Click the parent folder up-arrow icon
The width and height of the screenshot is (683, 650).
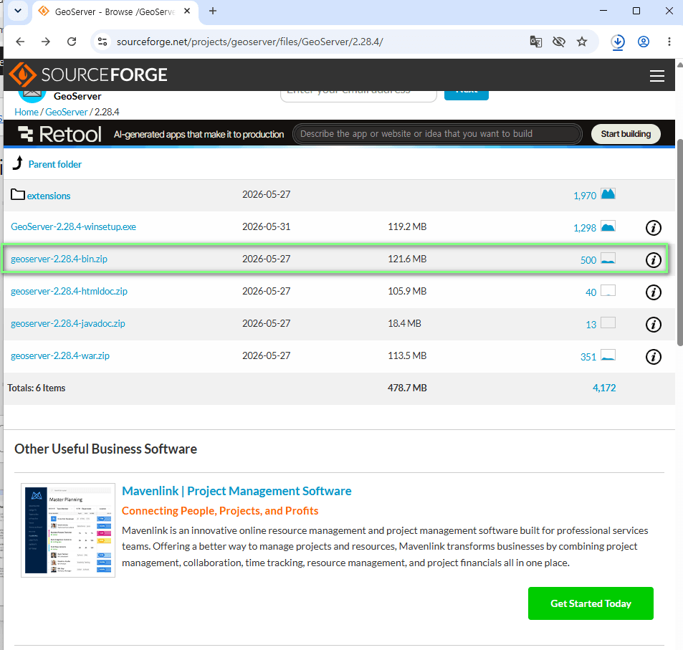pyautogui.click(x=18, y=163)
